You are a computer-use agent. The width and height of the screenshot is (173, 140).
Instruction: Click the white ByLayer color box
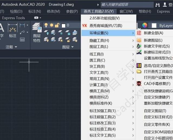(154, 26)
